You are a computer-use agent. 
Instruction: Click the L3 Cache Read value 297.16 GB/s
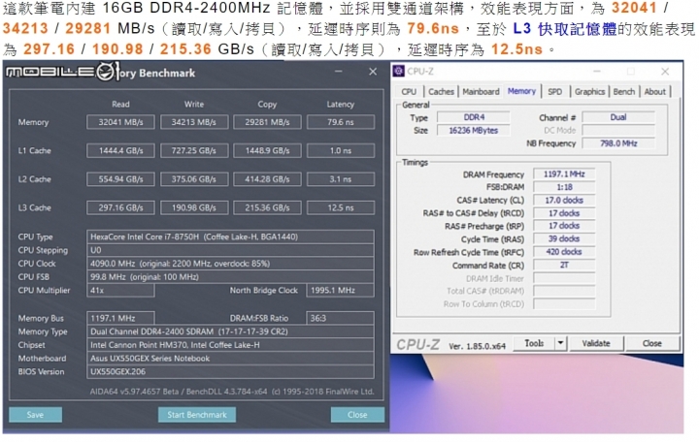pyautogui.click(x=120, y=207)
